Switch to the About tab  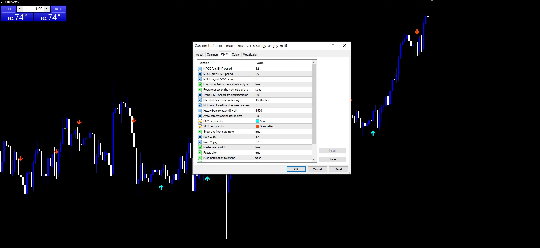pyautogui.click(x=200, y=55)
